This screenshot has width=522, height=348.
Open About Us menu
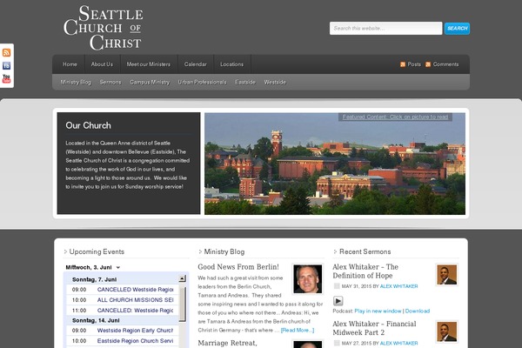[x=102, y=64]
